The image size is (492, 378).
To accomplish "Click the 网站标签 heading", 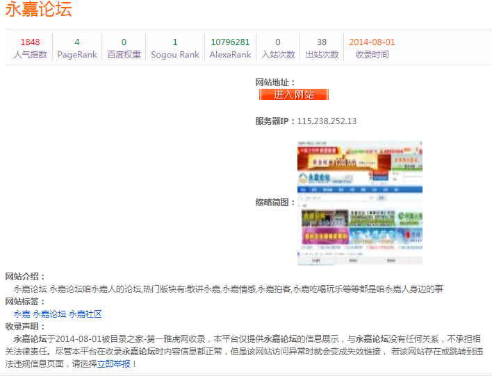I will (x=25, y=301).
